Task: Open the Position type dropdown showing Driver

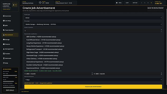Action: point(93,18)
